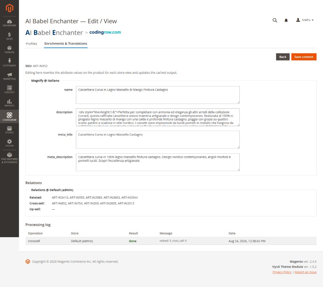This screenshot has height=287, width=323.
Task: Click the Date column header
Action: click(232, 233)
